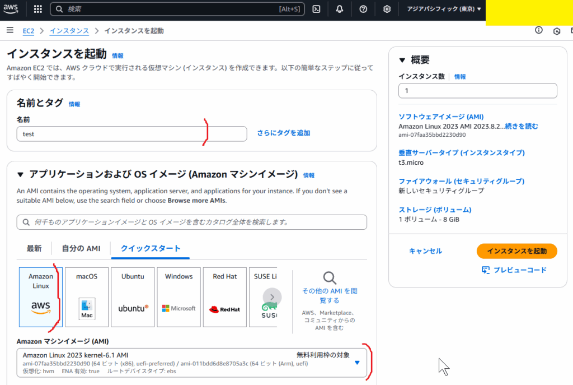The image size is (573, 385).
Task: Choose the Ubuntu quick start tile
Action: (133, 297)
